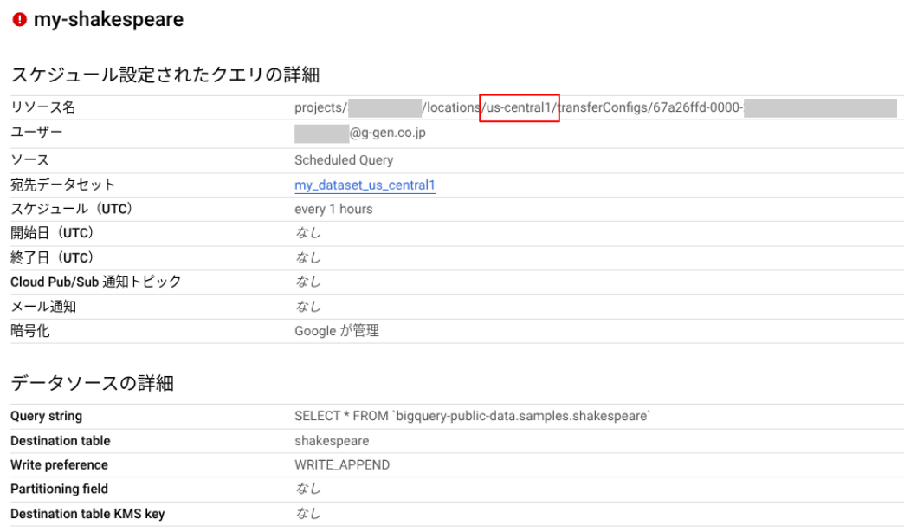The width and height of the screenshot is (904, 532).
Task: Click the 暗号化 label
Action: [30, 331]
